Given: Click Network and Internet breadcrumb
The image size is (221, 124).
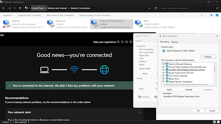Looking at the screenshot, I should point(57,8).
